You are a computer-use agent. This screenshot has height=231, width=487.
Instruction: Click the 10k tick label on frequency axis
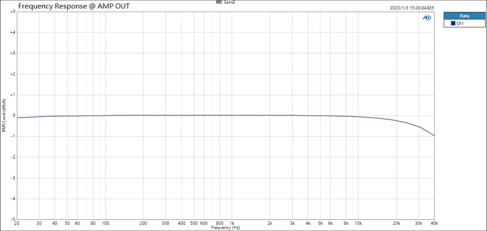[358, 223]
